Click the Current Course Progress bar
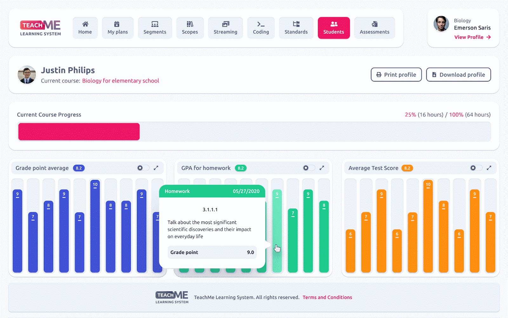The height and width of the screenshot is (318, 508). click(x=254, y=132)
